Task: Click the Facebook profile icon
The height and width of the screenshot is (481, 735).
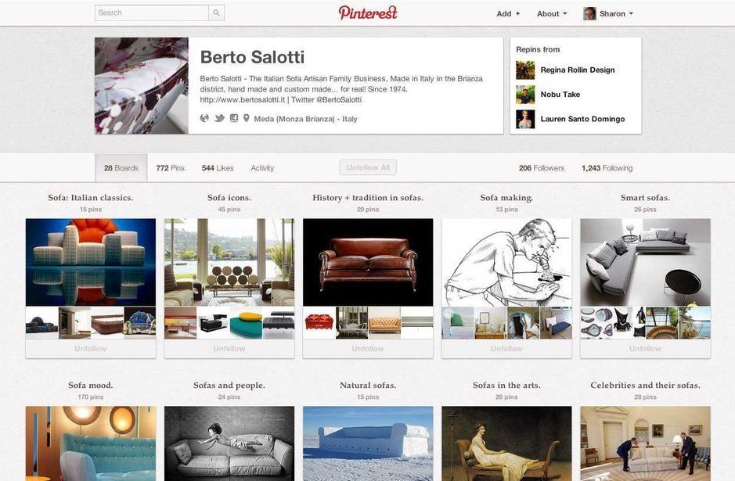Action: point(234,119)
